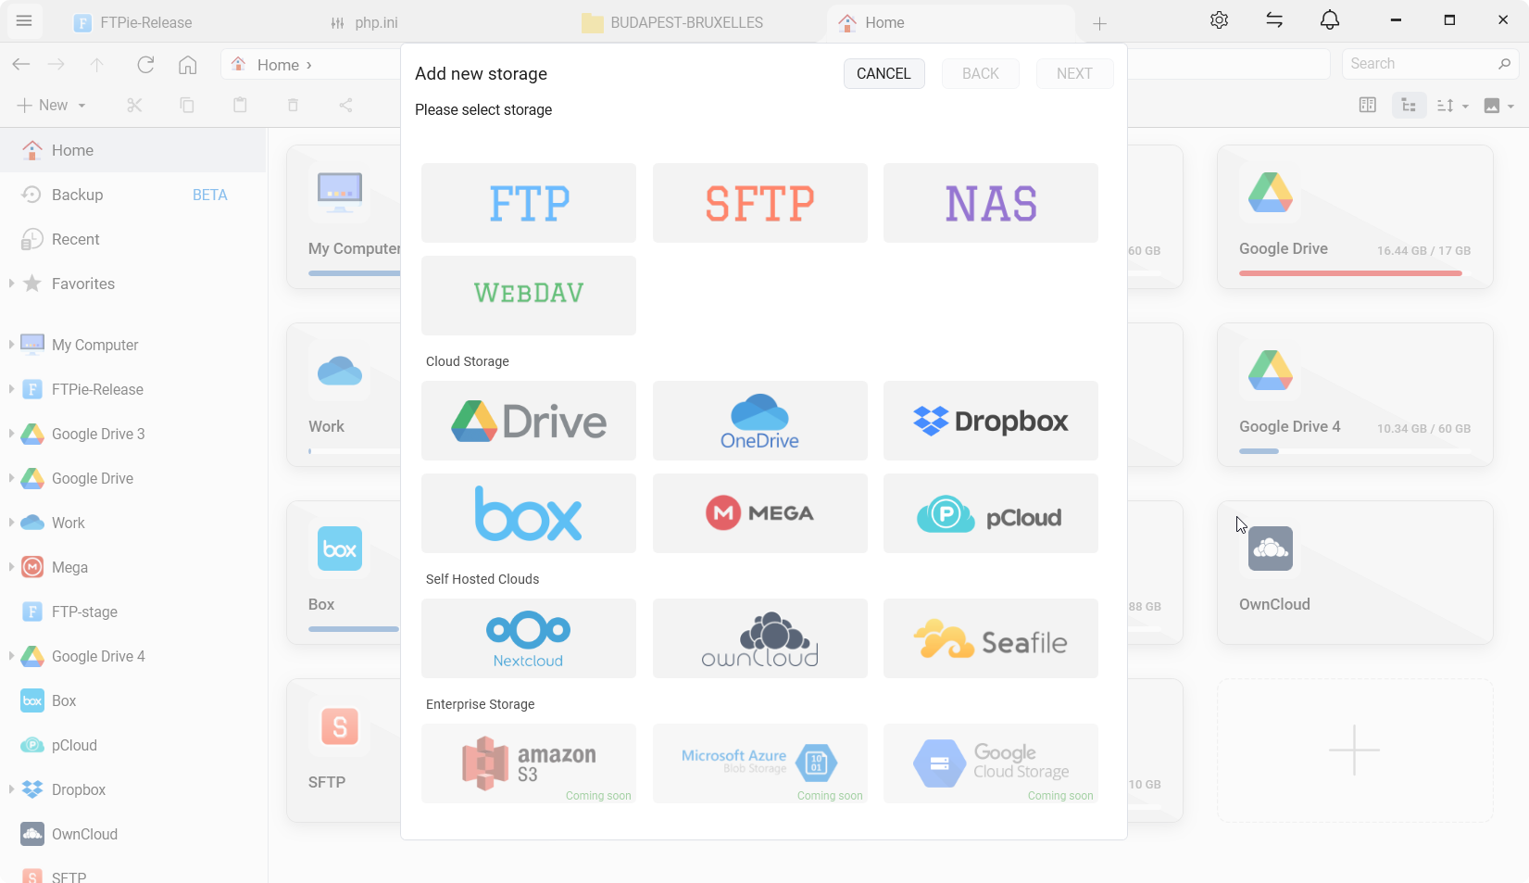Click the add storage plus card
Image resolution: width=1529 pixels, height=883 pixels.
click(1355, 751)
